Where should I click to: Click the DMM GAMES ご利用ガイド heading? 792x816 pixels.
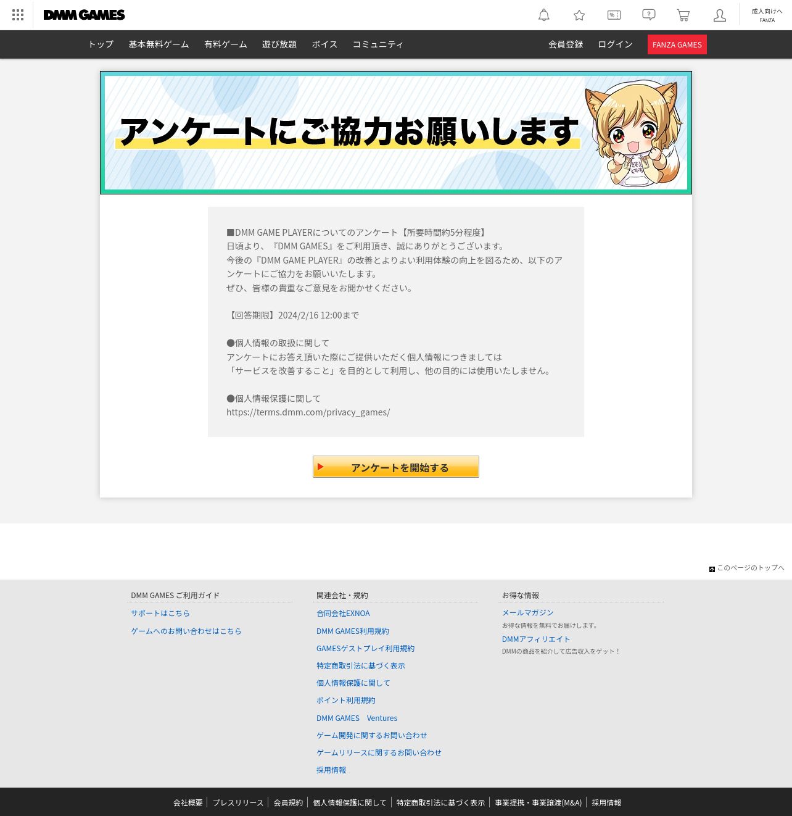click(175, 596)
